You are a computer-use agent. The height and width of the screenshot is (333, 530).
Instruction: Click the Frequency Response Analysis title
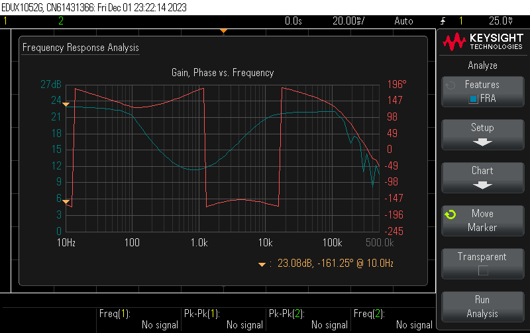point(80,48)
